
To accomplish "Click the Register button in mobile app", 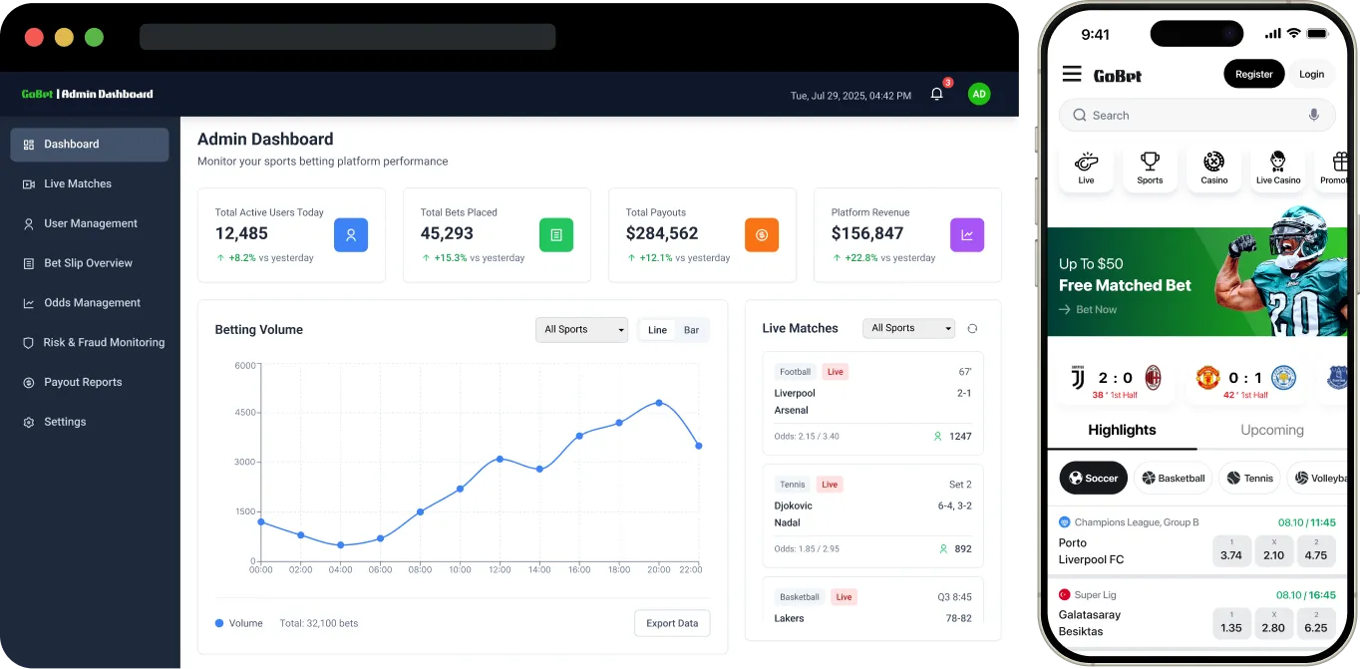I will (x=1253, y=74).
